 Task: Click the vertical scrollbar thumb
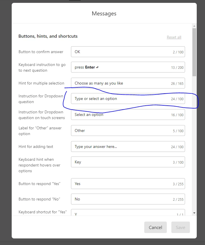click(x=194, y=51)
